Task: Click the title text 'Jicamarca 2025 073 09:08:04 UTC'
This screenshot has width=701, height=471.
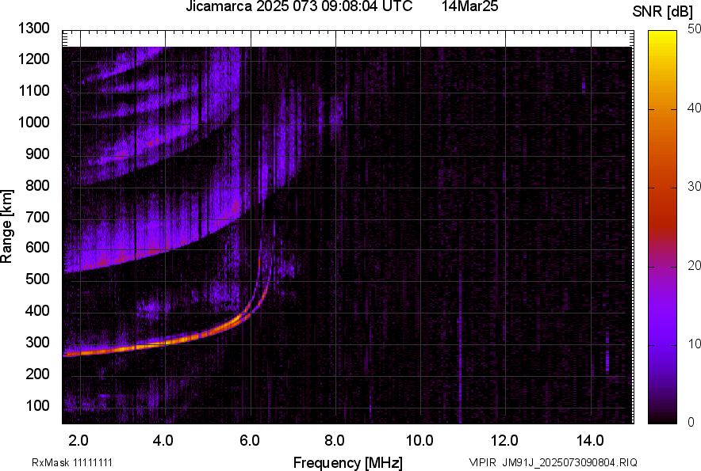Action: point(299,6)
